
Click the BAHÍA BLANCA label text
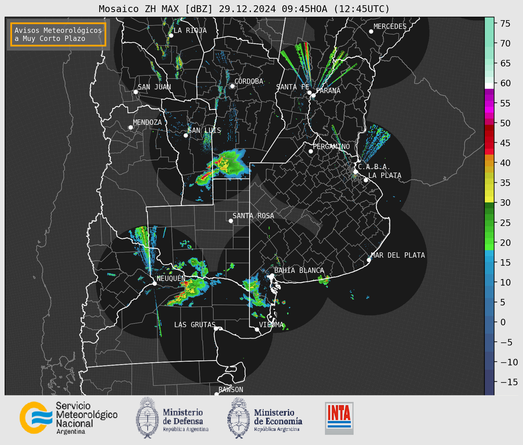click(x=299, y=270)
